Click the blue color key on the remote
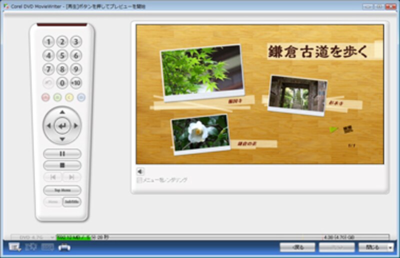Viewport: 400px width, 258px height. pyautogui.click(x=81, y=97)
